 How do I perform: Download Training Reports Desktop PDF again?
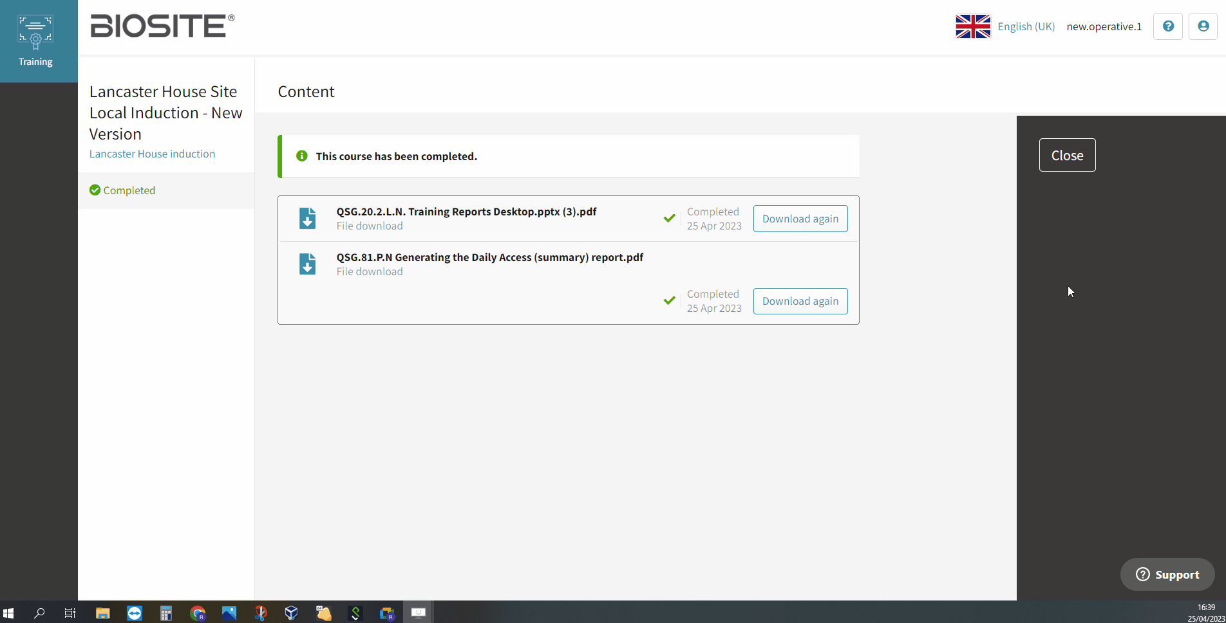click(800, 219)
